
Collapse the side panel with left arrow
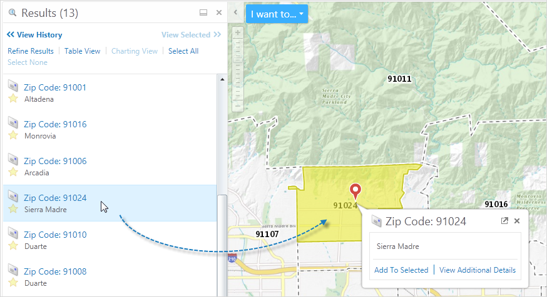235,12
